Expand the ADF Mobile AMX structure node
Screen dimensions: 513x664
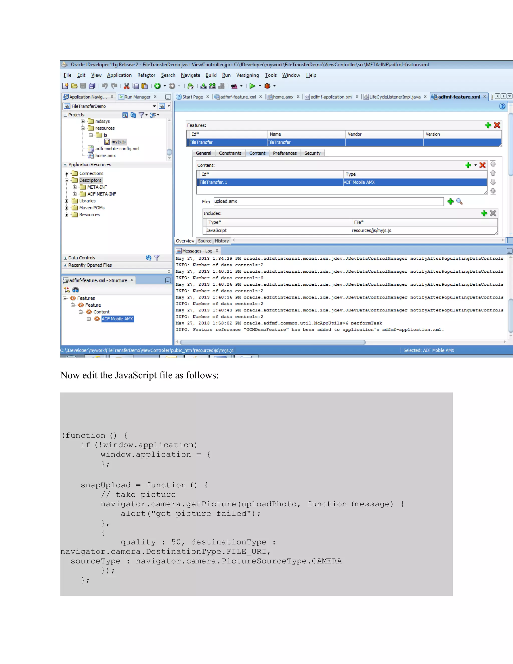point(89,319)
